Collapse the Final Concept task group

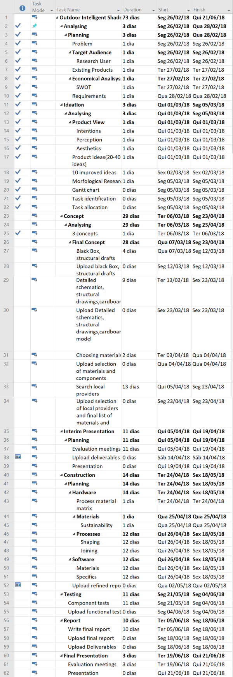point(70,243)
